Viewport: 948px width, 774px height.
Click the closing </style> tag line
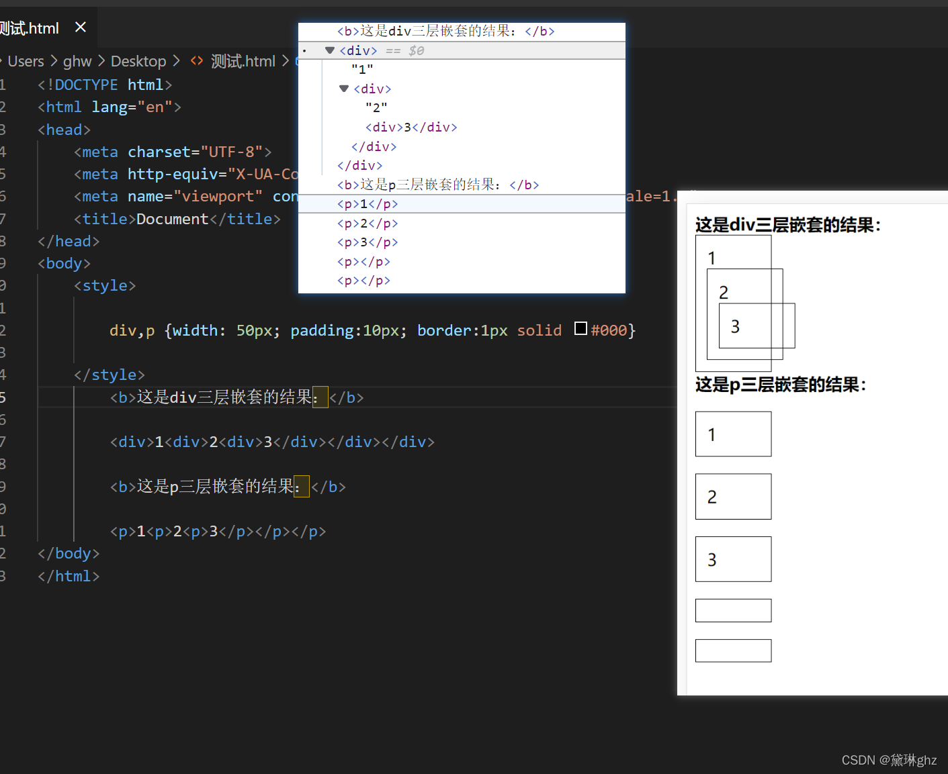110,375
